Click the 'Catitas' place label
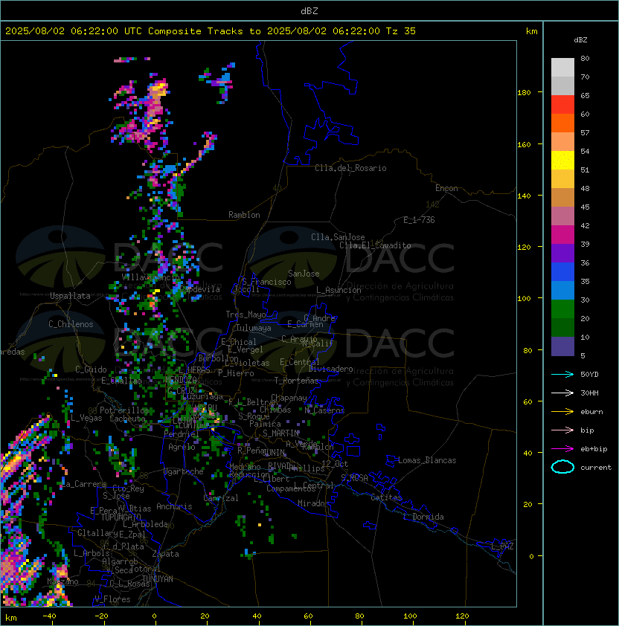 386,497
